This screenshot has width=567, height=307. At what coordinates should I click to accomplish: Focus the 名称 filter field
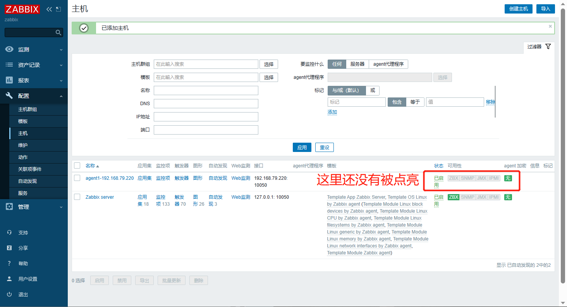(206, 90)
